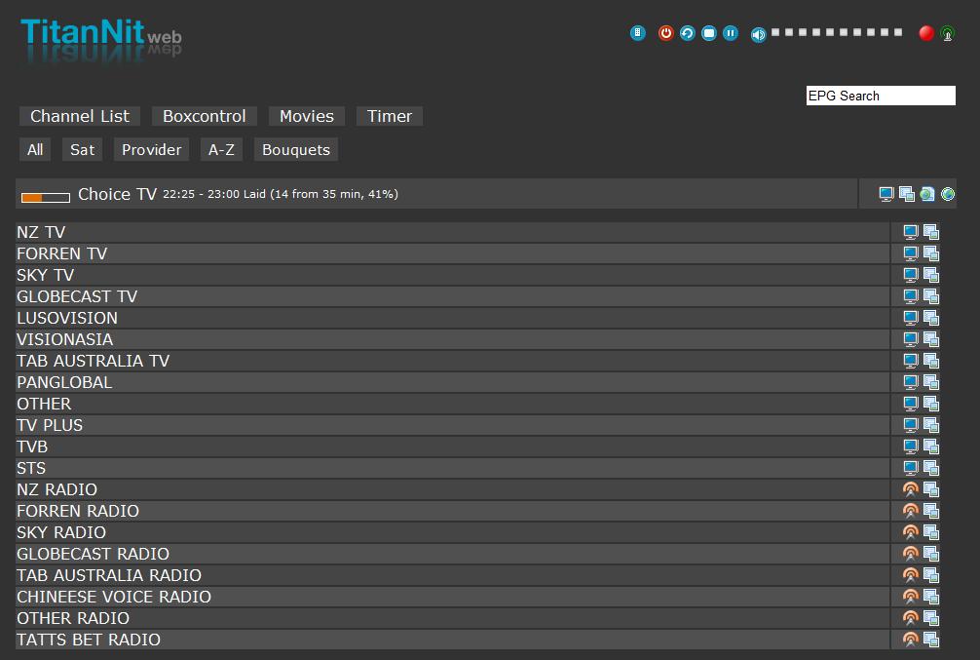Open the GLOBECAST TV bouquet
Image resolution: width=980 pixels, height=660 pixels.
pyautogui.click(x=77, y=296)
